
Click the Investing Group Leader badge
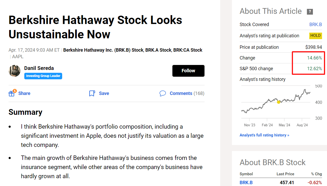[43, 76]
